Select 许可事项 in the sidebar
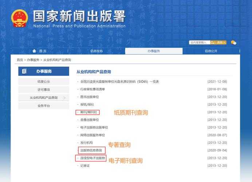The height and width of the screenshot is (182, 252). pyautogui.click(x=44, y=90)
